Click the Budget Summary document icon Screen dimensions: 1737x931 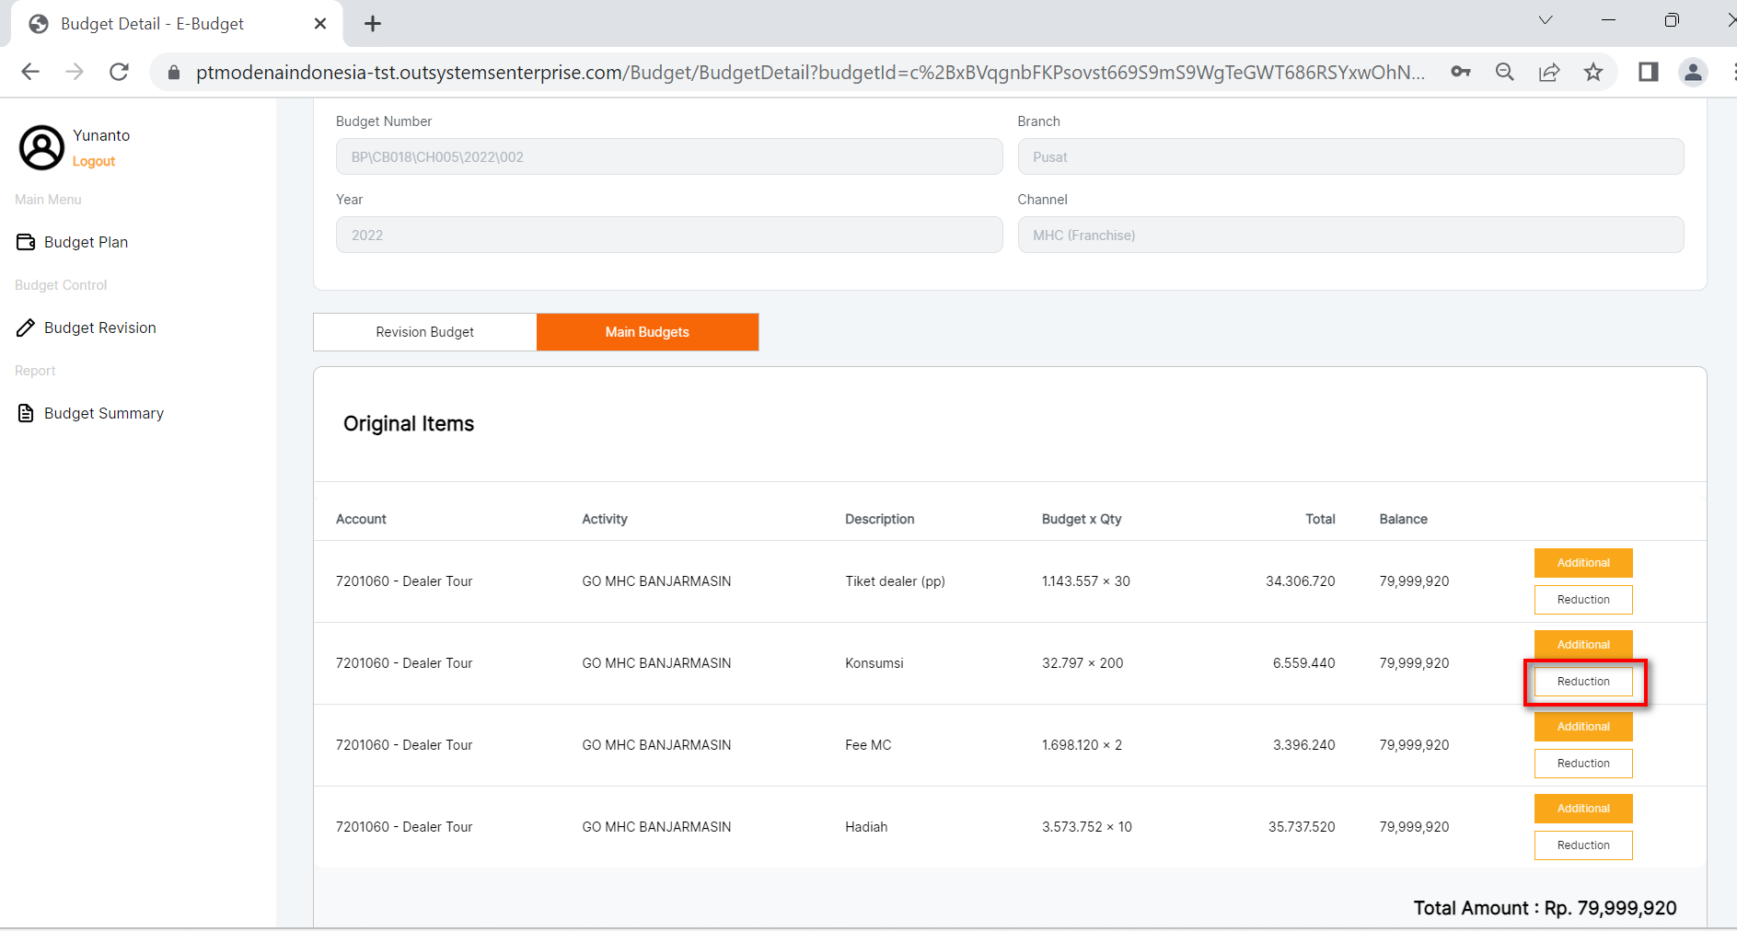point(26,413)
